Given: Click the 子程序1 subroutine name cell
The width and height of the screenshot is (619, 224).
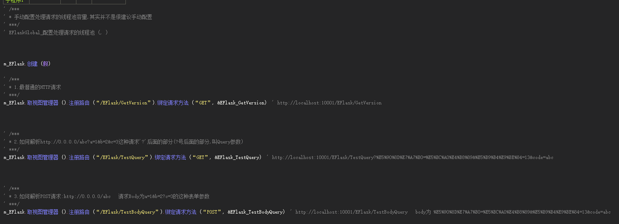Looking at the screenshot, I should click(x=15, y=2).
